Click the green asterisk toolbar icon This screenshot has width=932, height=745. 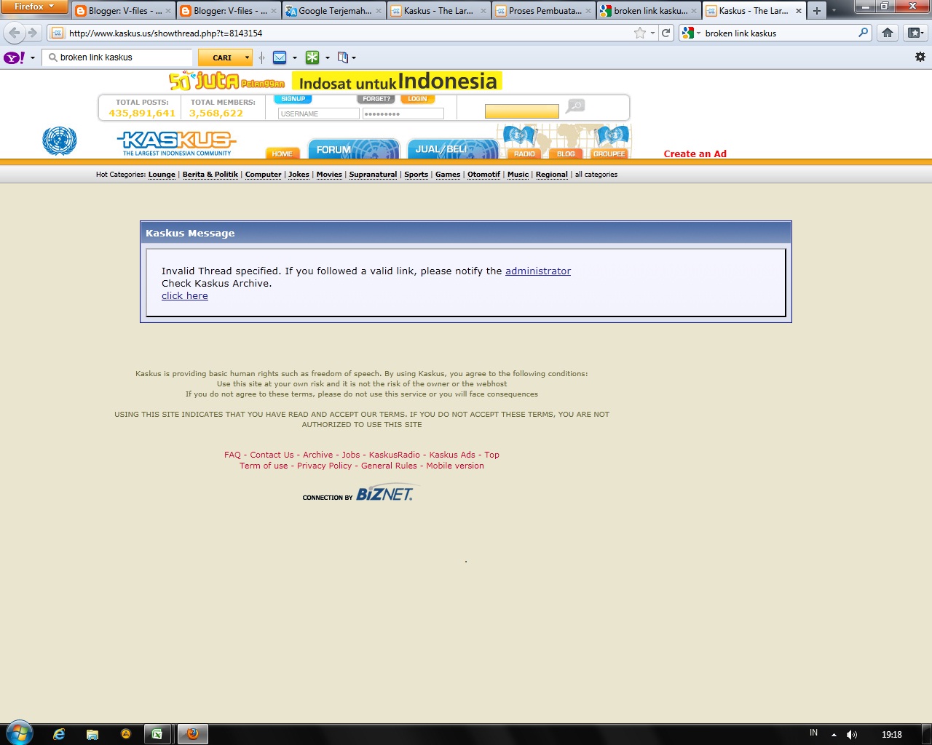pyautogui.click(x=312, y=57)
